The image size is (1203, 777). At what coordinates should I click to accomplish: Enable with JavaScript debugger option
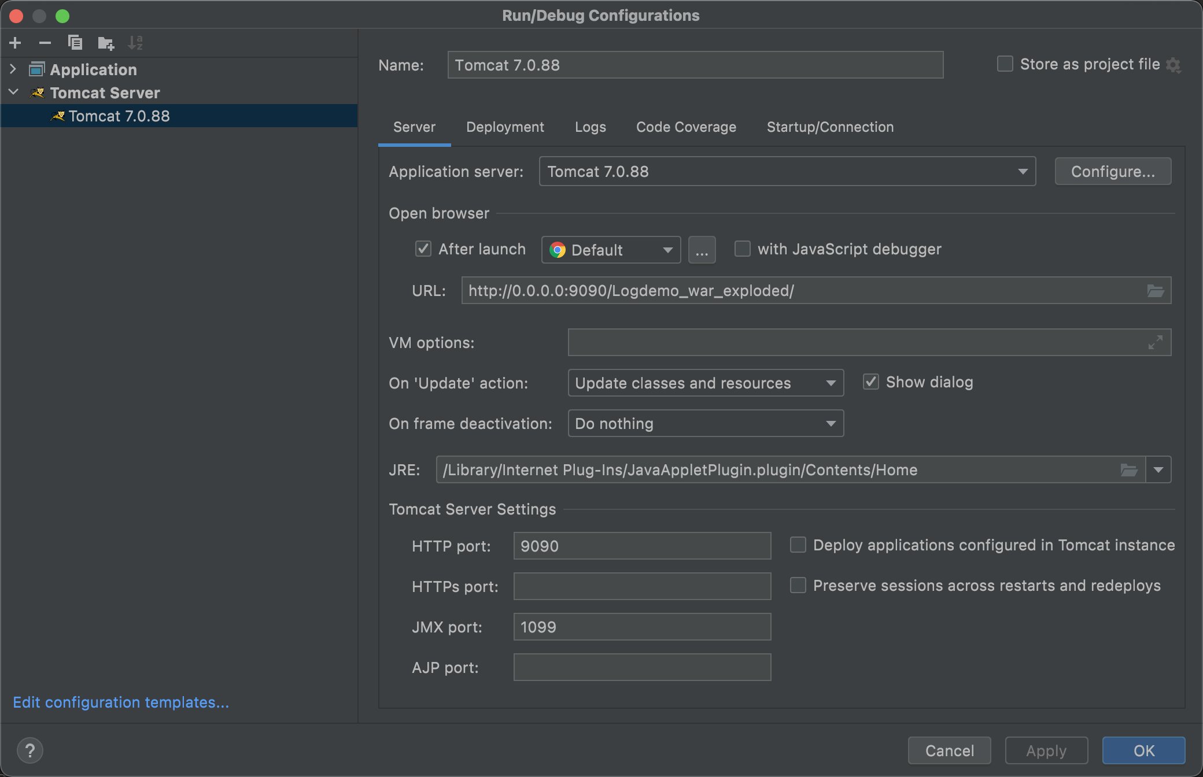(743, 249)
